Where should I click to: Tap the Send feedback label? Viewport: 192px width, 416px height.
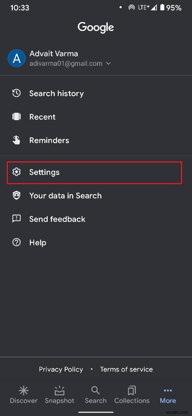(57, 219)
